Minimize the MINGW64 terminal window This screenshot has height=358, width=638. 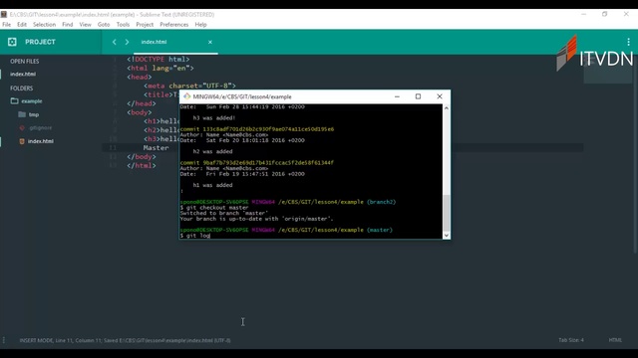click(x=397, y=96)
